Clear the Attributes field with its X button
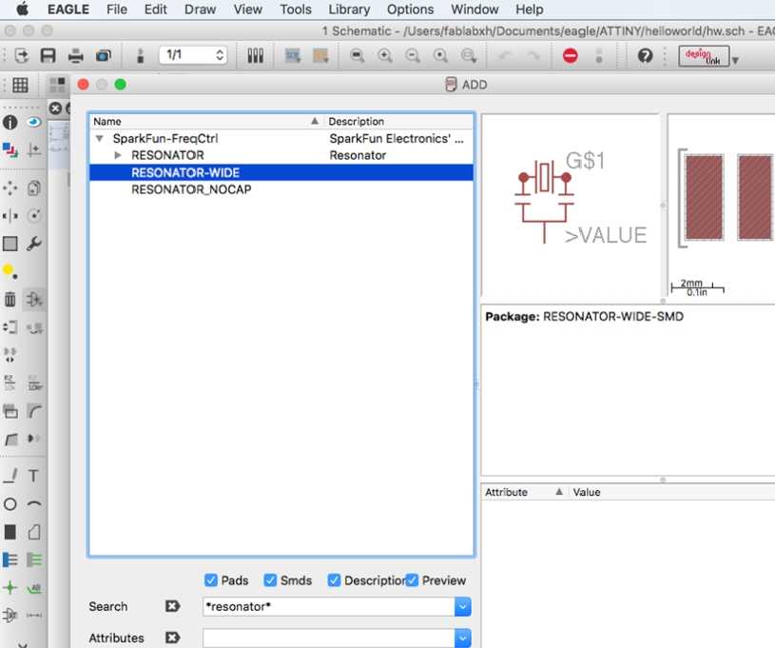Screen dimensions: 775x648 172,638
